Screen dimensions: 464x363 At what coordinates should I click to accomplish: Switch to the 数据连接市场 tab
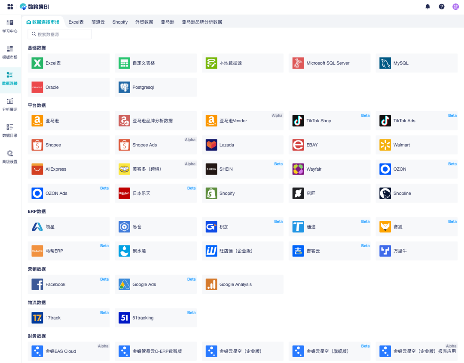pyautogui.click(x=43, y=22)
